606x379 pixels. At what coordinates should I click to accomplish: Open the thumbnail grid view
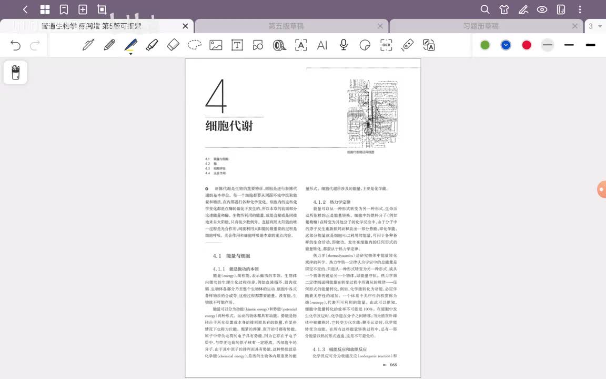[45, 9]
